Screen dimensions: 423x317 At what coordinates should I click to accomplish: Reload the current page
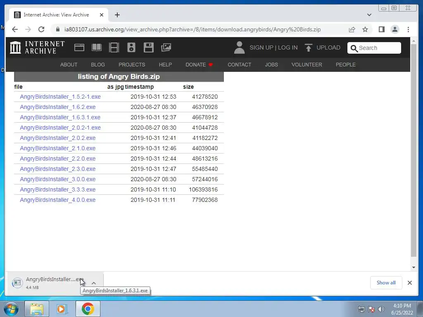(x=41, y=29)
